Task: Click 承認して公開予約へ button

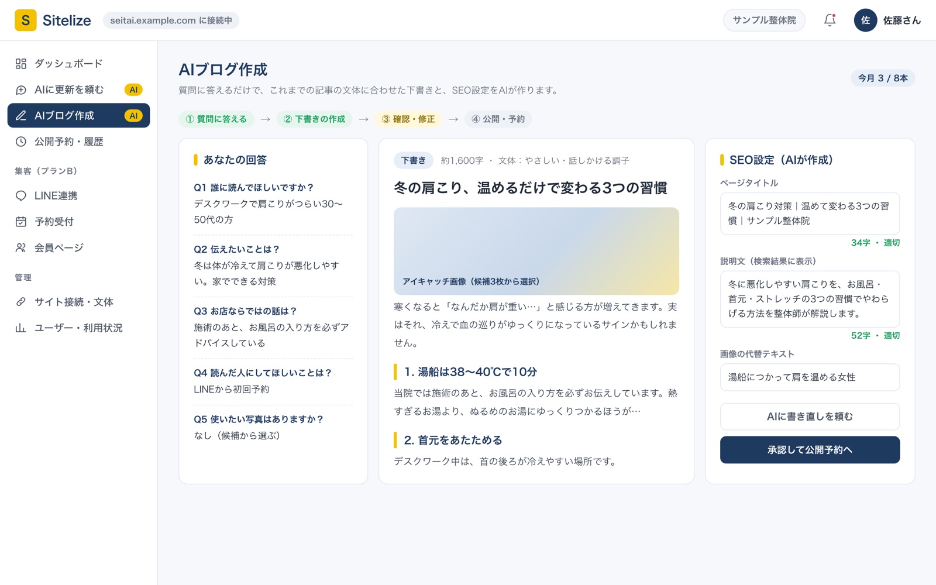Action: 810,450
